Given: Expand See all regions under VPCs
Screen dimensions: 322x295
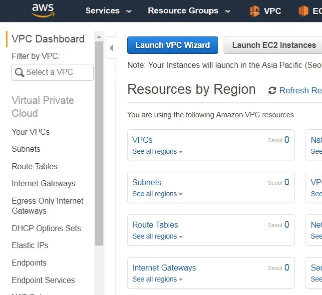Looking at the screenshot, I should click(x=157, y=152).
